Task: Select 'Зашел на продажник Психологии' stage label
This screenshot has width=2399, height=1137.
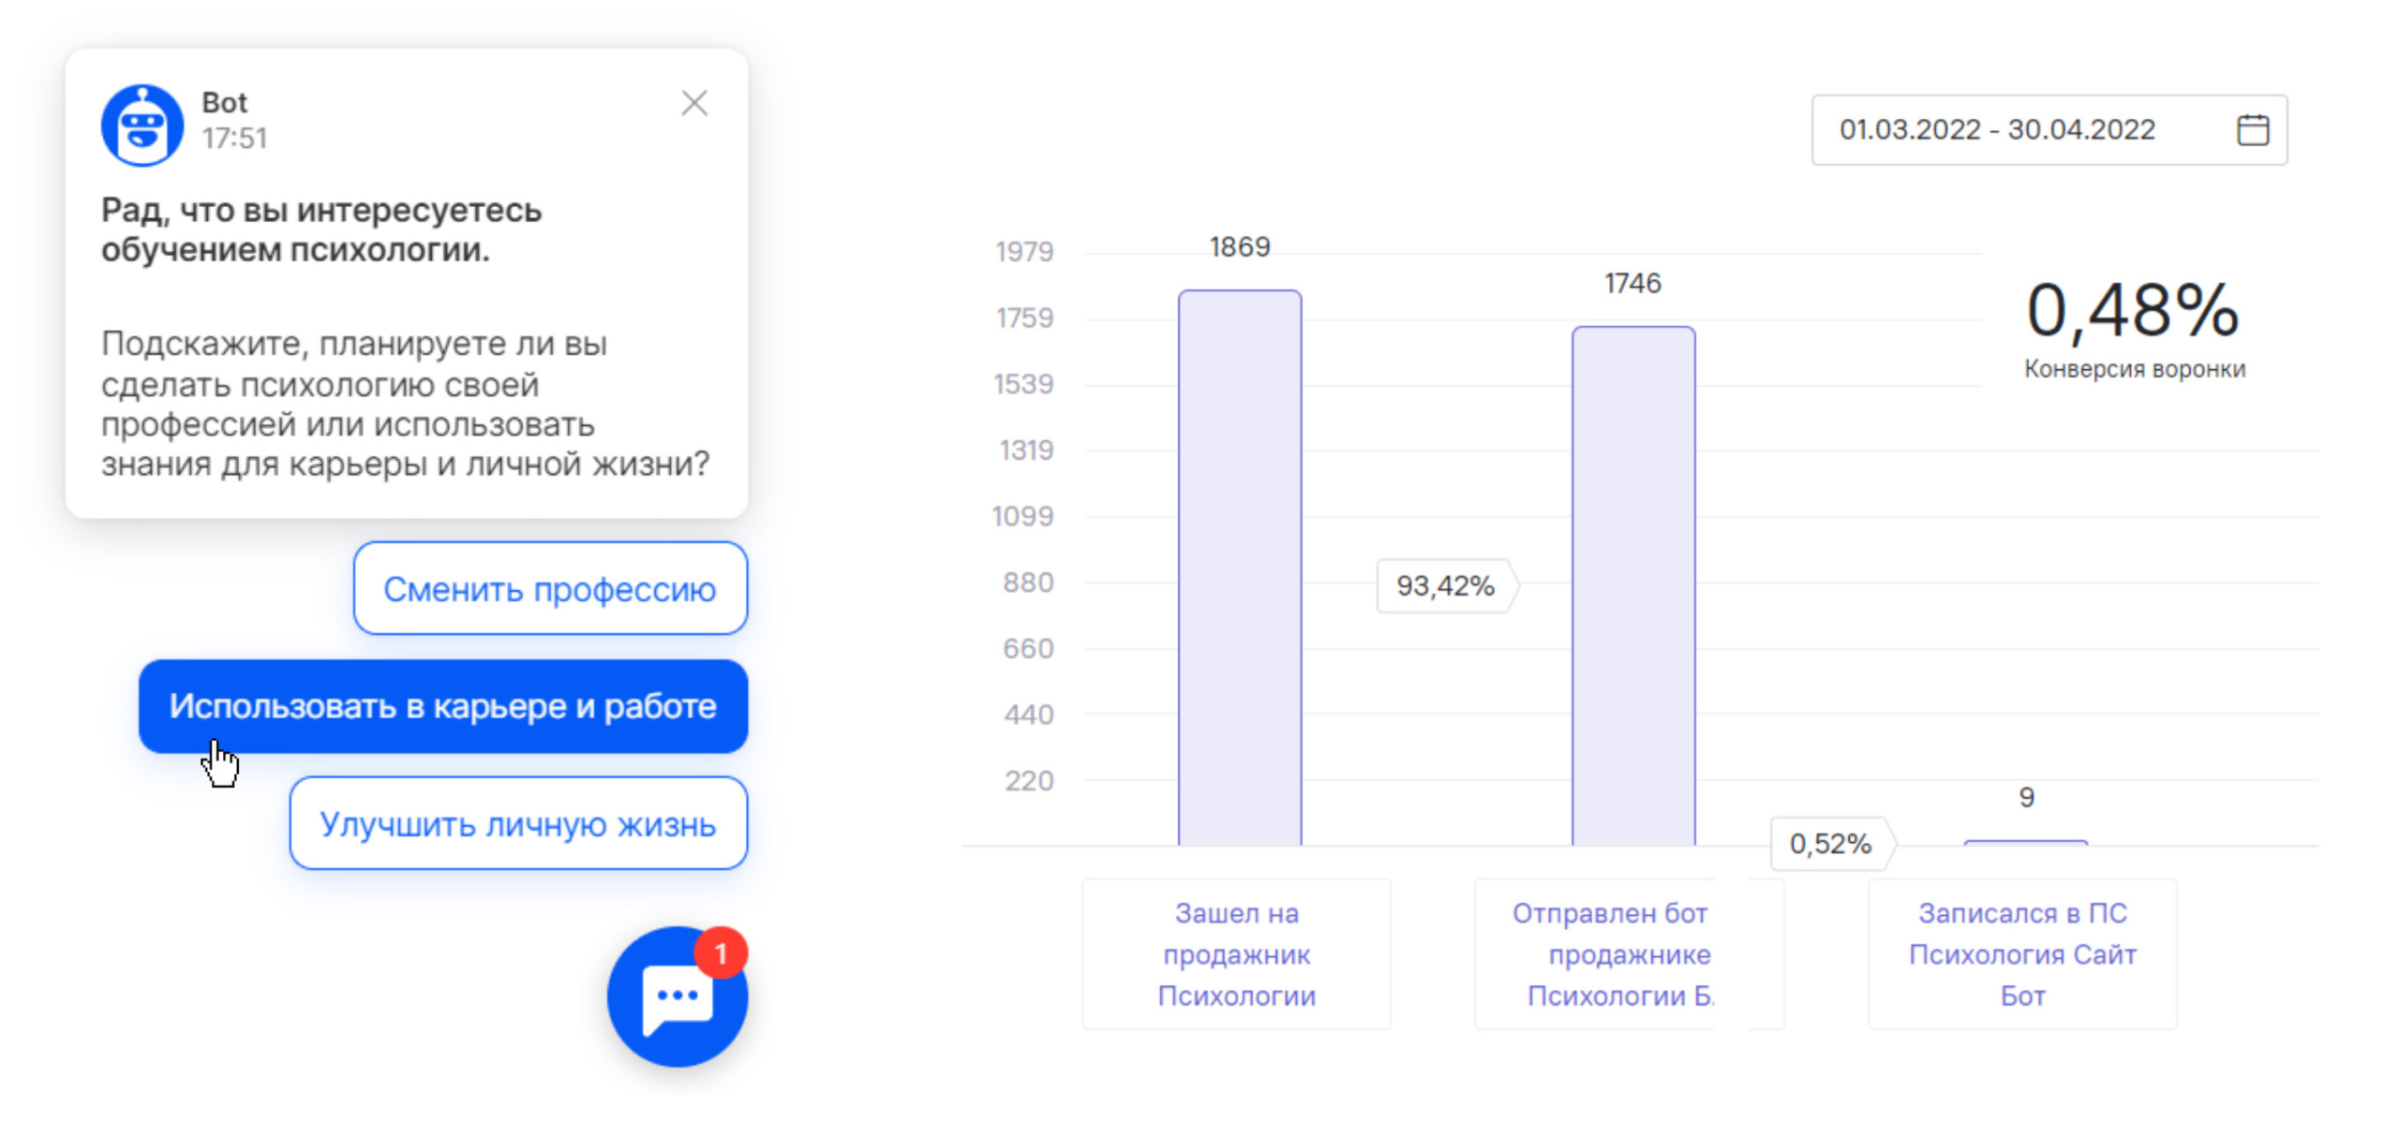Action: (x=1236, y=953)
